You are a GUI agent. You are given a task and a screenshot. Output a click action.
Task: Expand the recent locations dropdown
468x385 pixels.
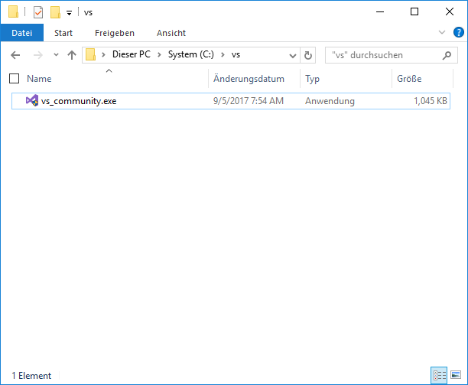(55, 55)
